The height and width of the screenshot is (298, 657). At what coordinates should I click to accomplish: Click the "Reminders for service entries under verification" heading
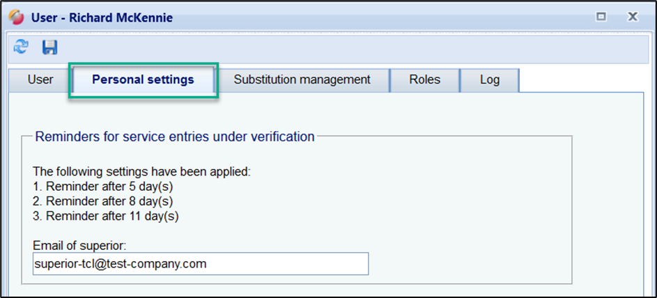point(175,137)
